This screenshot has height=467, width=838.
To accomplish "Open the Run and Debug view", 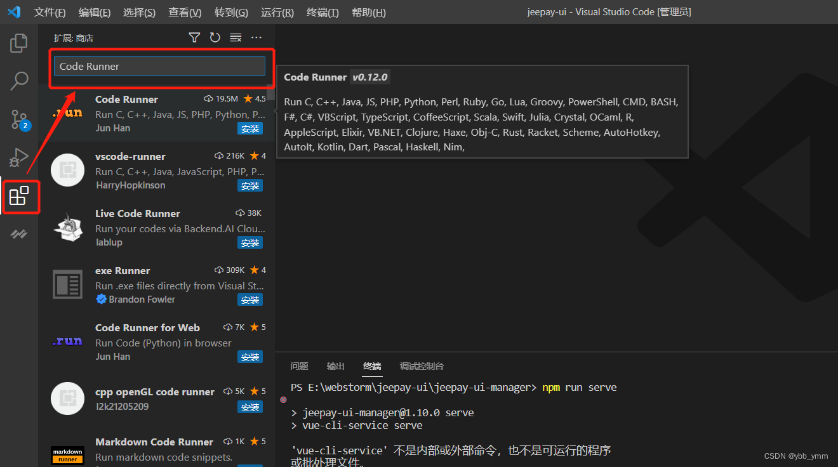I will click(19, 157).
